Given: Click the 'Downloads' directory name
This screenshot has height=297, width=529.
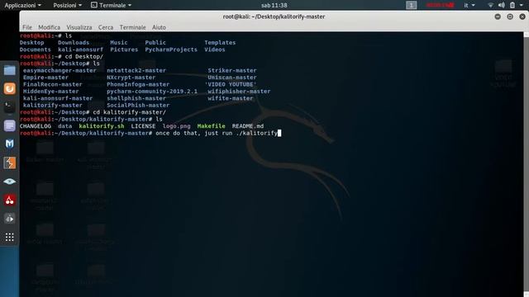Looking at the screenshot, I should (x=74, y=42).
